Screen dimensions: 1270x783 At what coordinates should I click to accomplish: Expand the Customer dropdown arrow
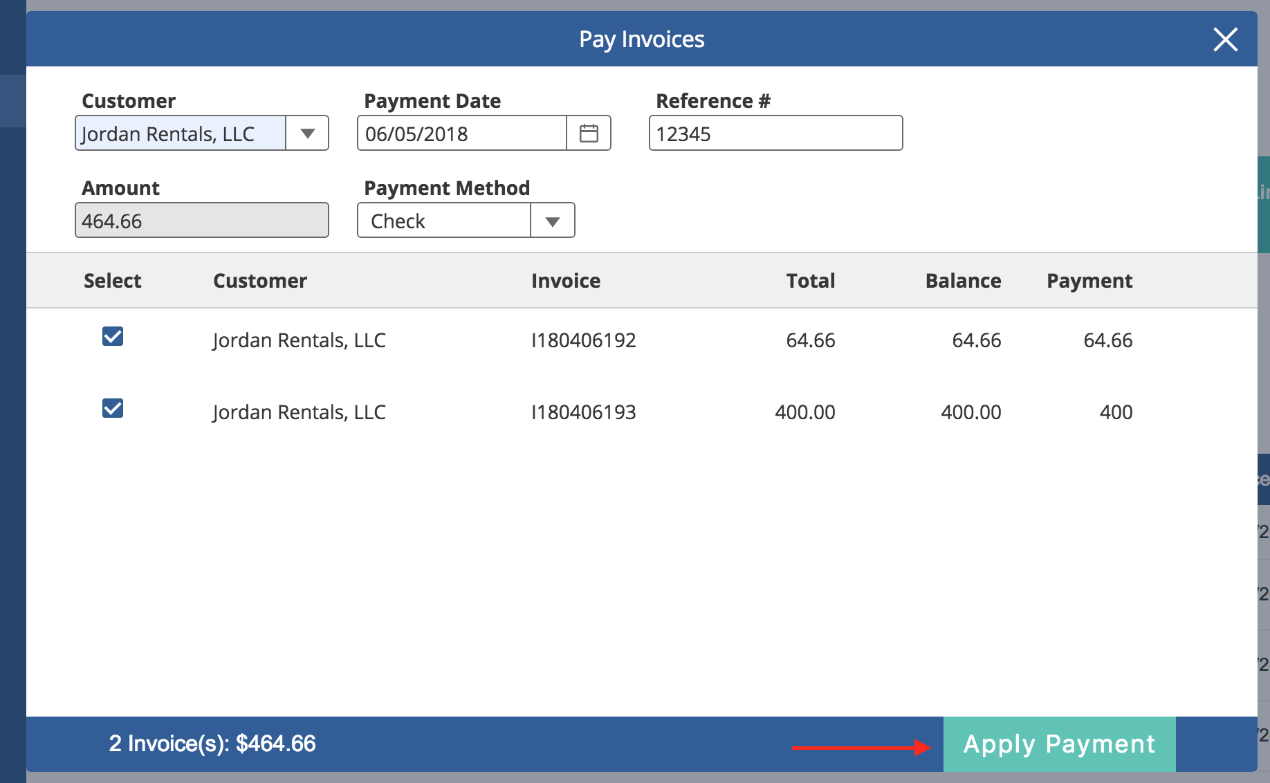pos(308,133)
